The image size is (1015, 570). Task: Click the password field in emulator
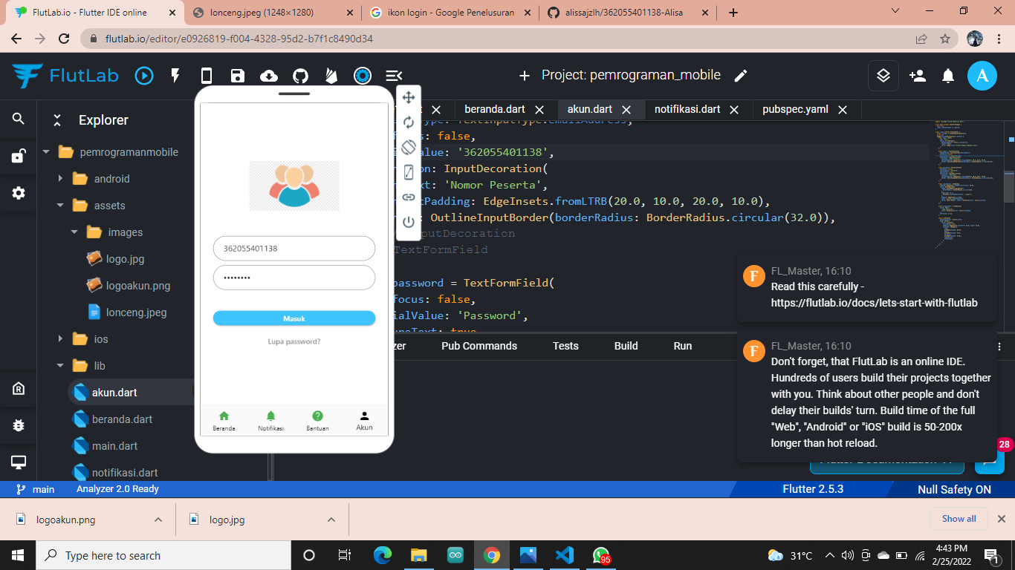(294, 278)
